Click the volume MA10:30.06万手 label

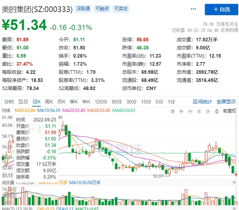(x=85, y=183)
